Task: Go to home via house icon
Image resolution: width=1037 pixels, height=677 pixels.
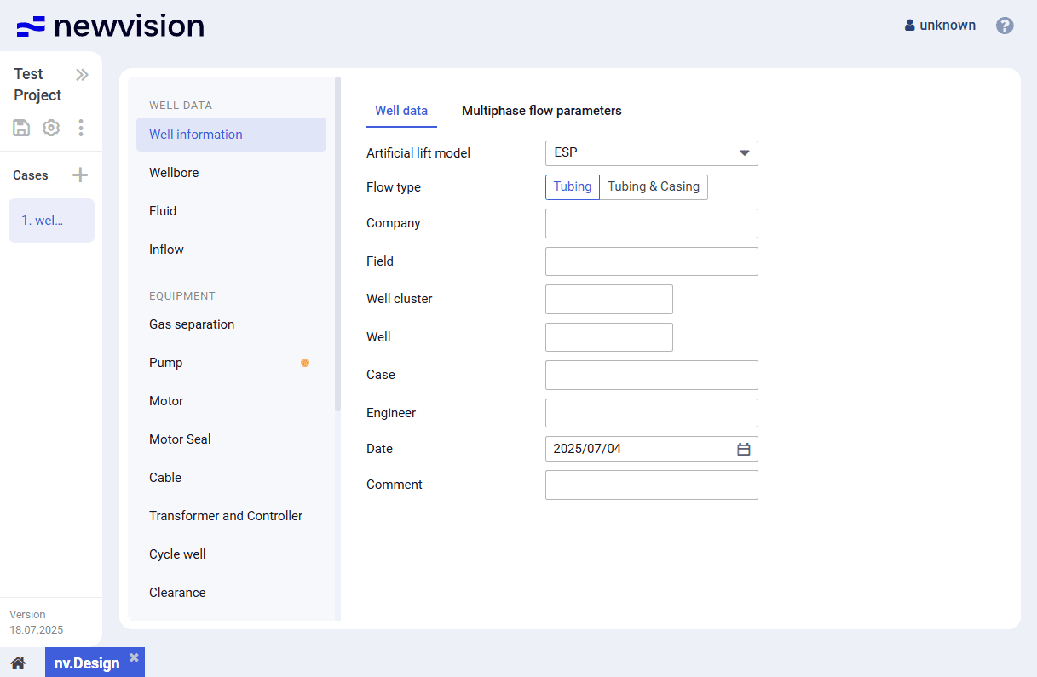Action: (18, 663)
